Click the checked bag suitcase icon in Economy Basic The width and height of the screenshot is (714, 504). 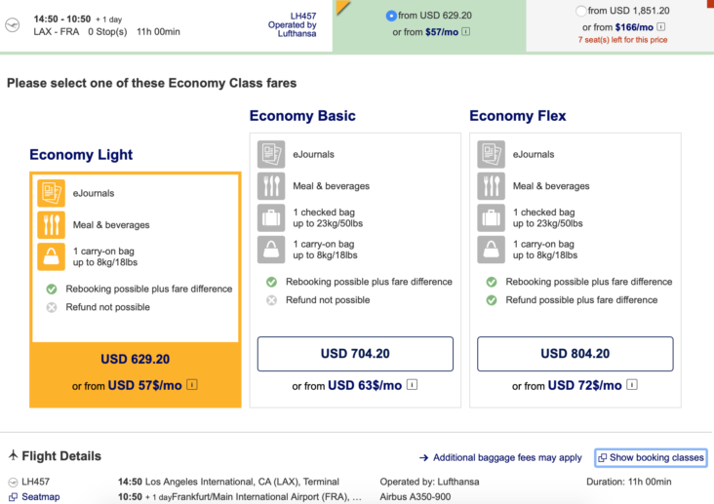(271, 218)
